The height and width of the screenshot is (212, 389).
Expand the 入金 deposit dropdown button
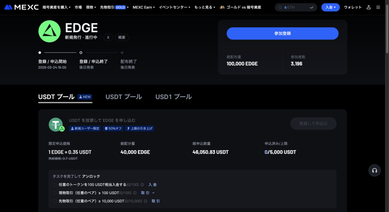330,7
